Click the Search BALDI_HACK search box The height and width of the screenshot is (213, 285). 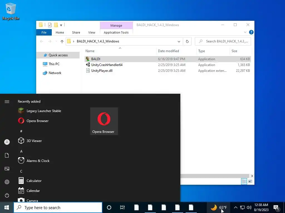click(223, 41)
